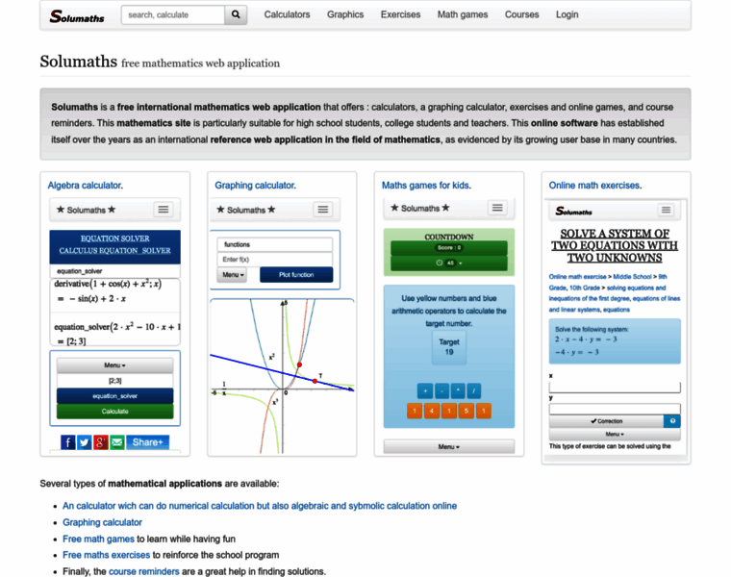This screenshot has width=731, height=577.
Task: Open the Free maths exercises list link
Action: click(x=107, y=555)
